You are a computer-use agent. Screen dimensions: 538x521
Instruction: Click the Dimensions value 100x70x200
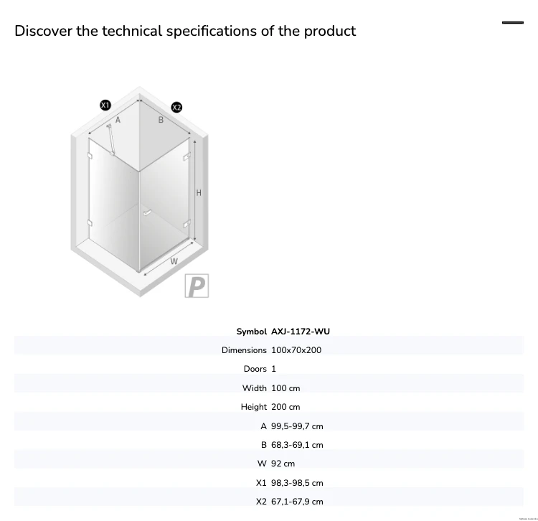[x=296, y=350]
